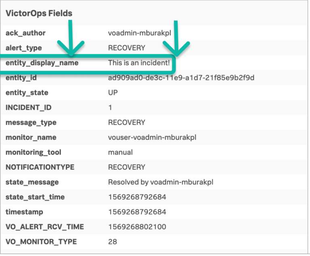Click the VictorOps Fields heading

[x=39, y=13]
